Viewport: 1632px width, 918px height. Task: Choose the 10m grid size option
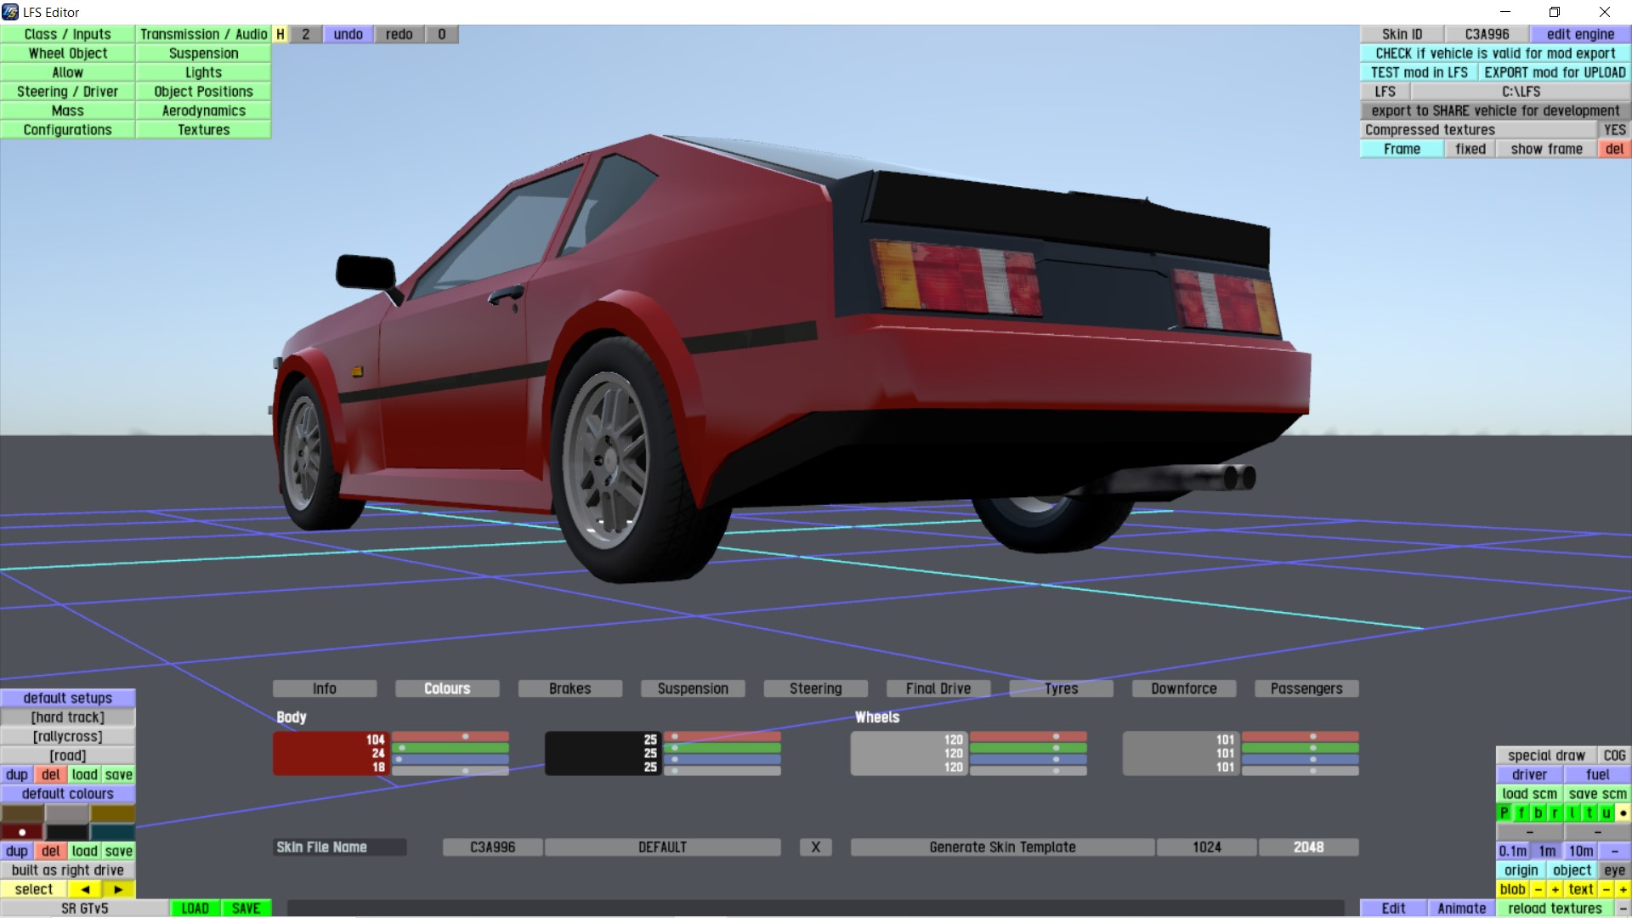1581,851
